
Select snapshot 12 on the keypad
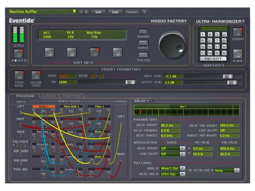pos(224,47)
